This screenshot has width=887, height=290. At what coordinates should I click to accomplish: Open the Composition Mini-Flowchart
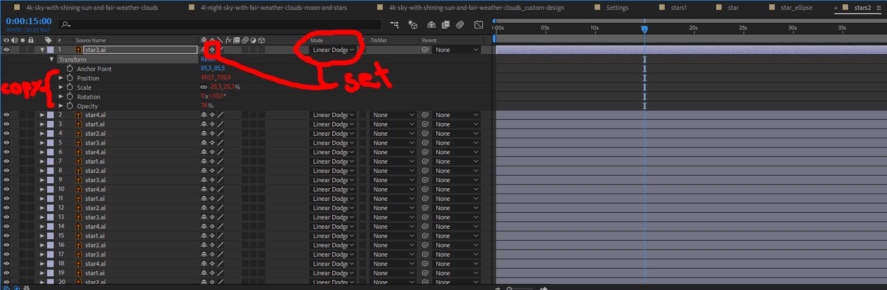[395, 25]
